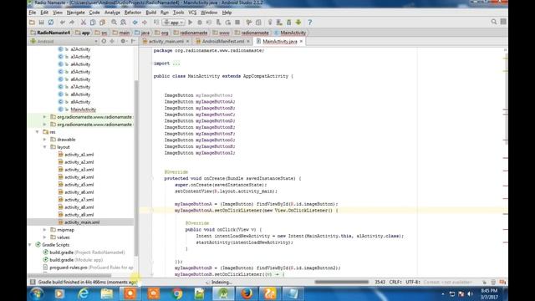Click the Help question mark icon
The height and width of the screenshot is (301, 535).
point(310,23)
